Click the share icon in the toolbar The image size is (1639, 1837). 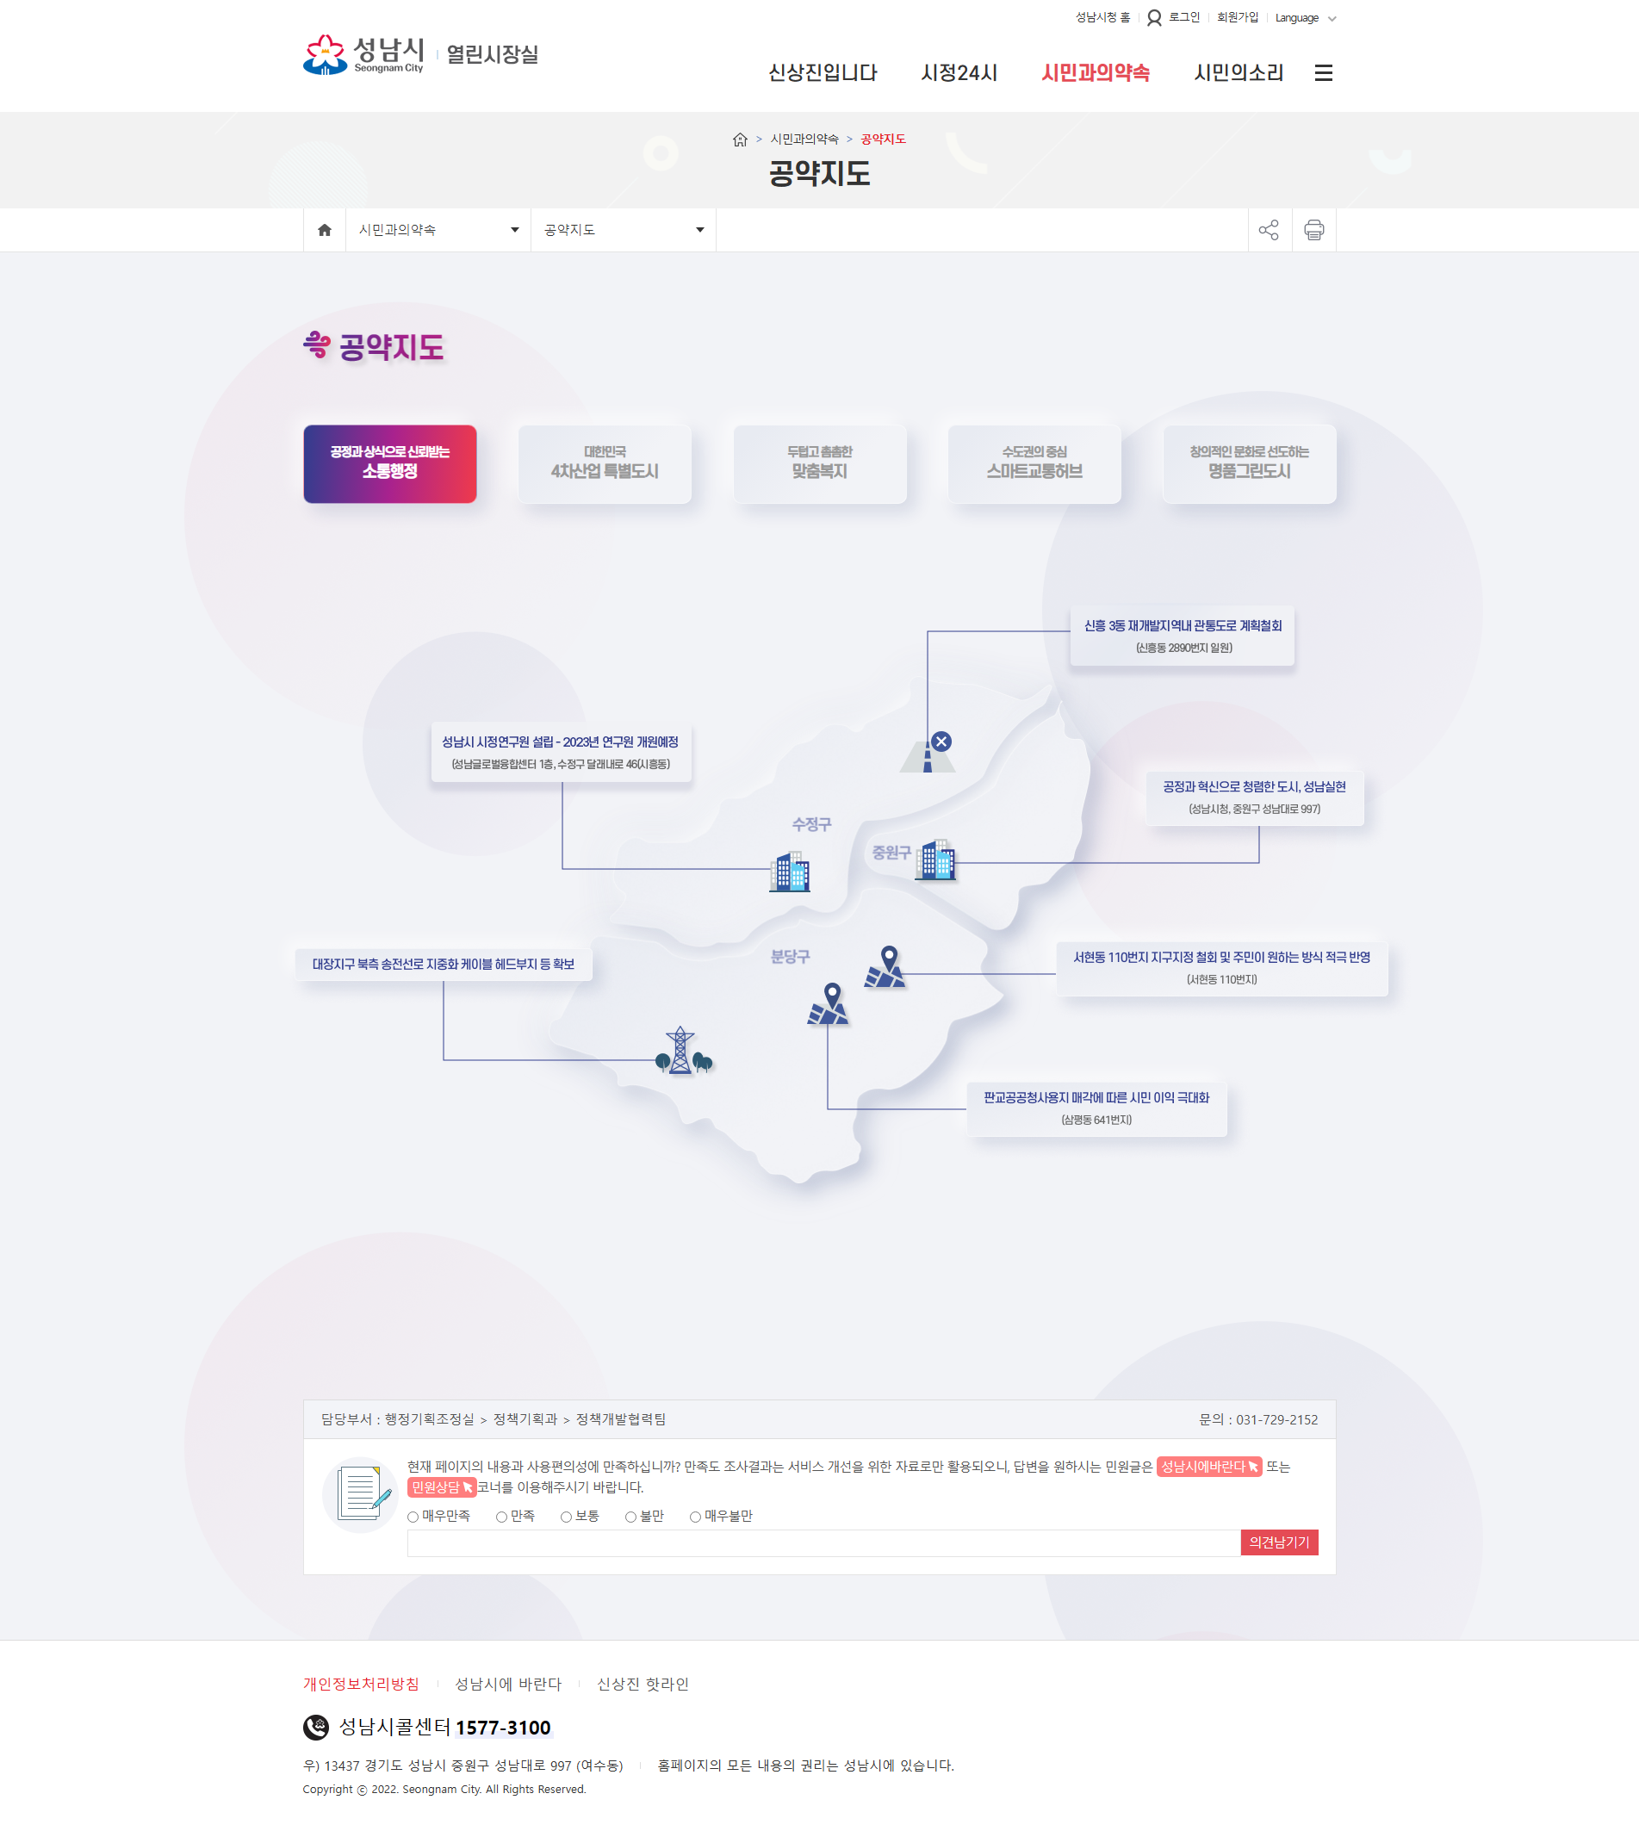1269,231
